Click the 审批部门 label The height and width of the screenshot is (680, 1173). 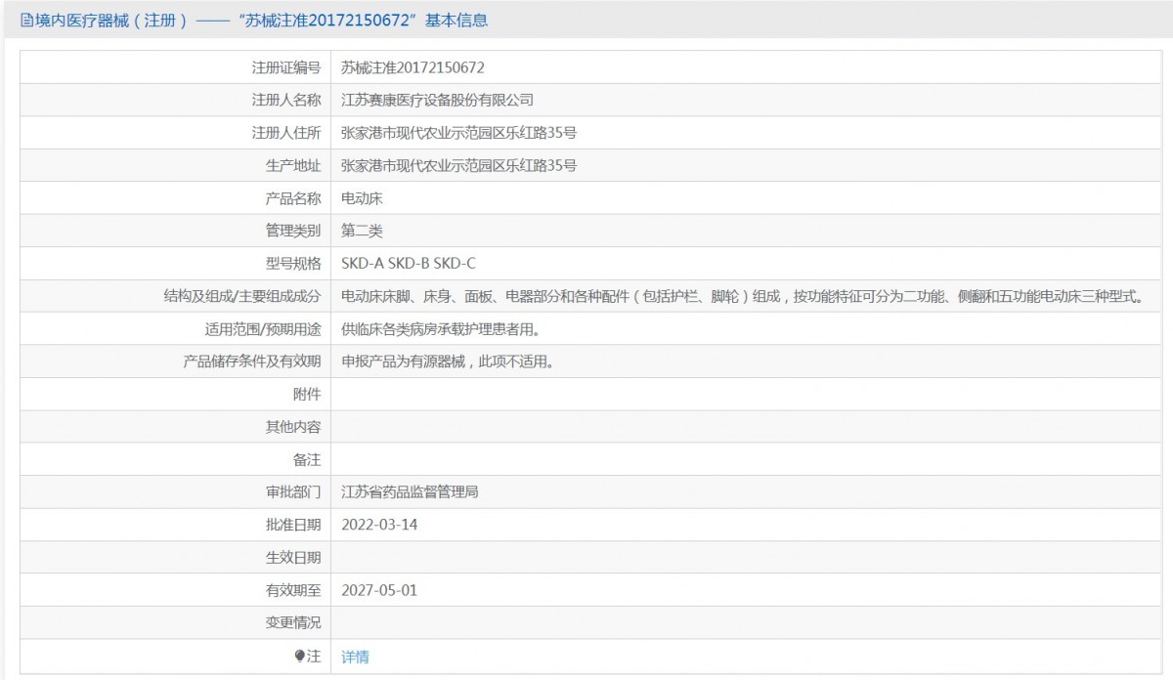pyautogui.click(x=293, y=492)
